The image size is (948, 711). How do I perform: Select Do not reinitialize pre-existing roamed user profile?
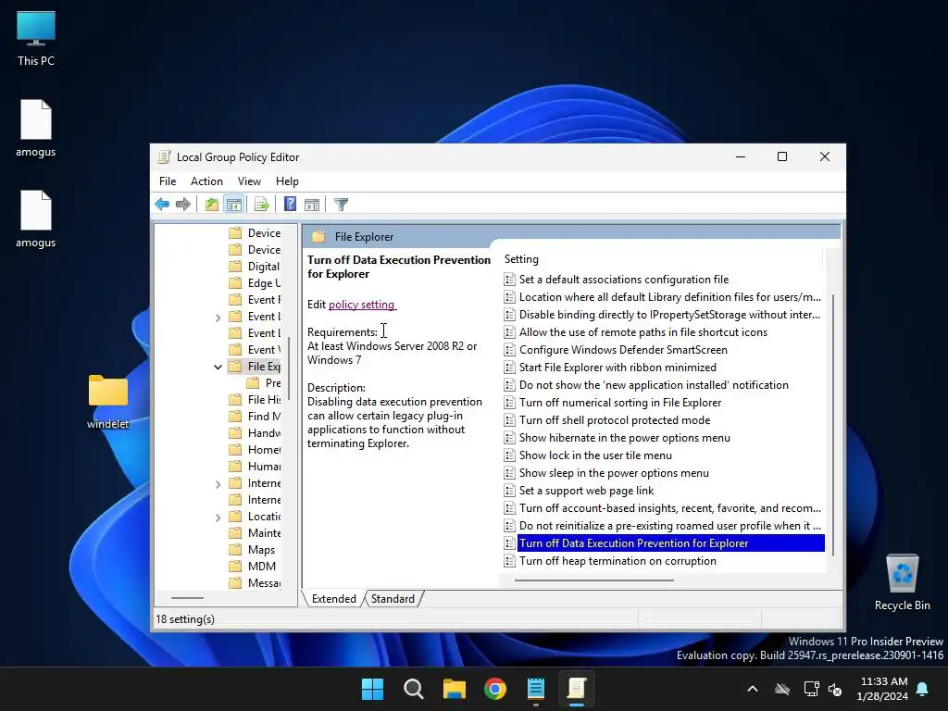[x=670, y=526]
